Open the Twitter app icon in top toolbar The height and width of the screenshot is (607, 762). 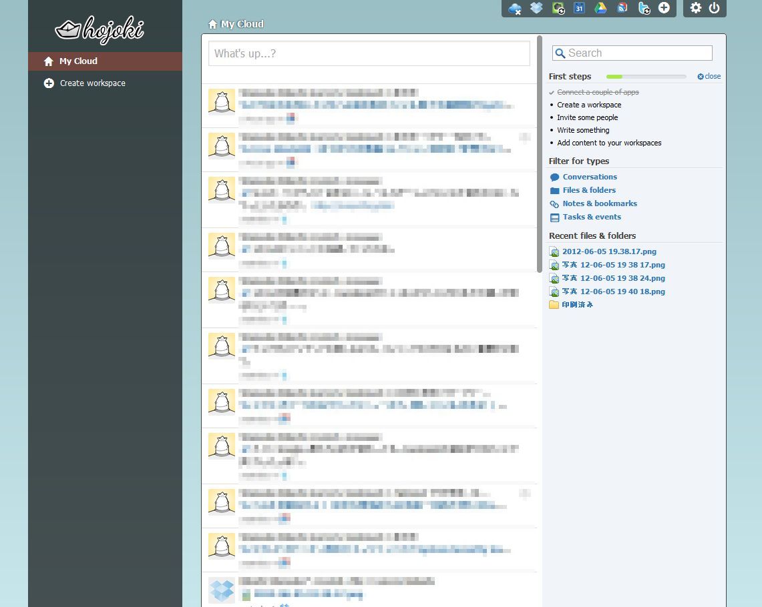[644, 8]
